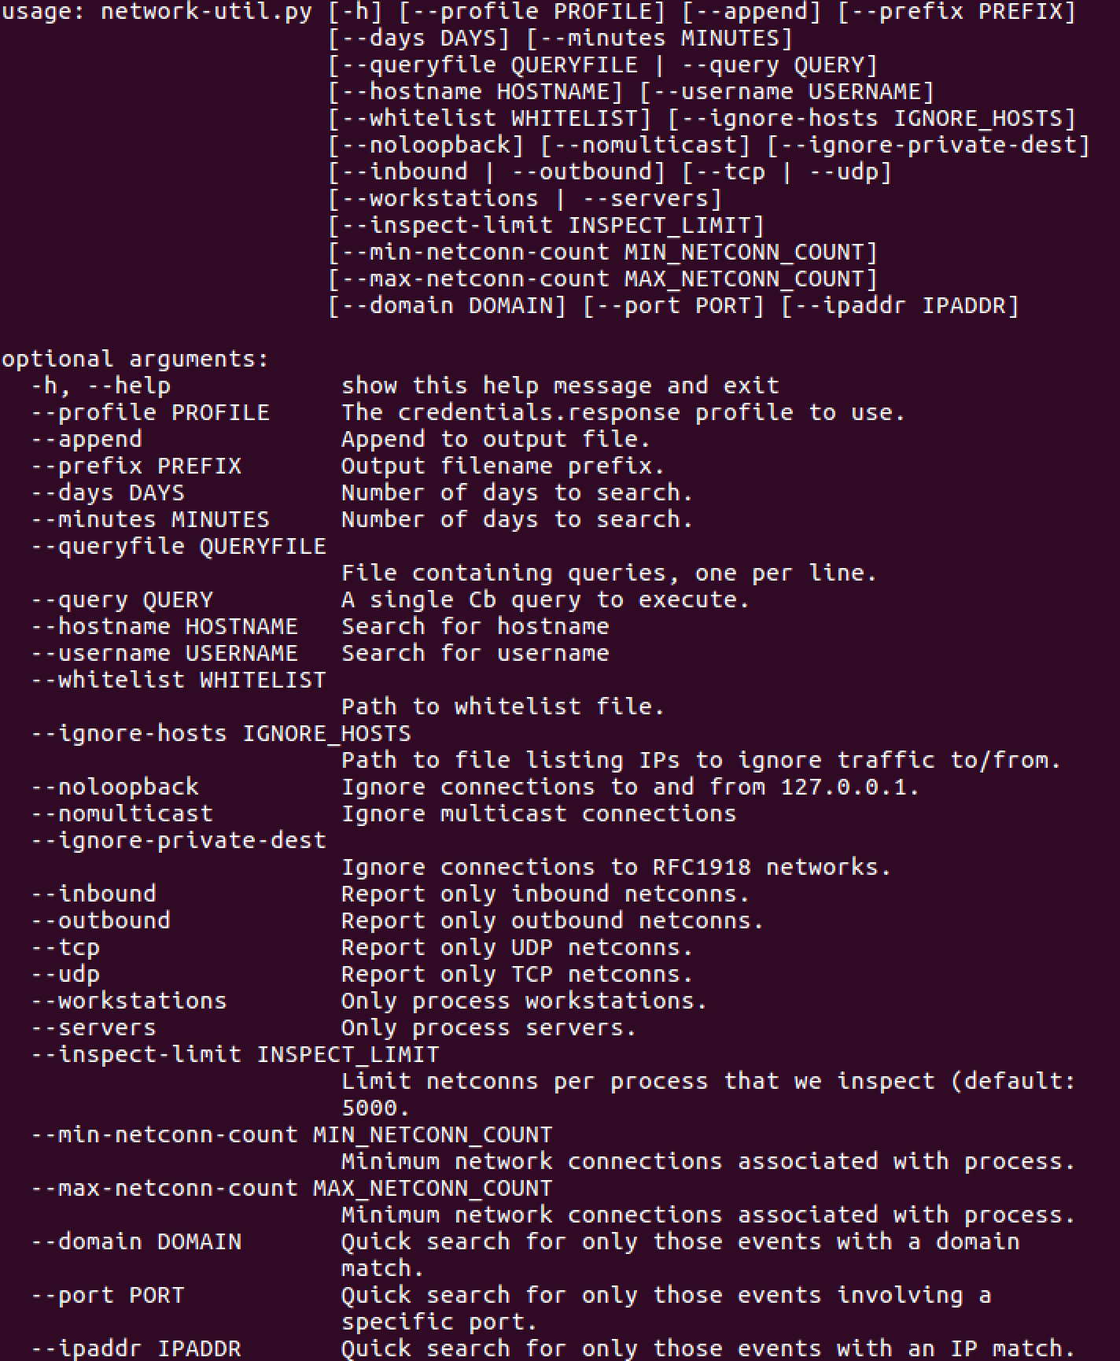Click 'show this help message and exit' text
The image size is (1120, 1361).
tap(559, 385)
